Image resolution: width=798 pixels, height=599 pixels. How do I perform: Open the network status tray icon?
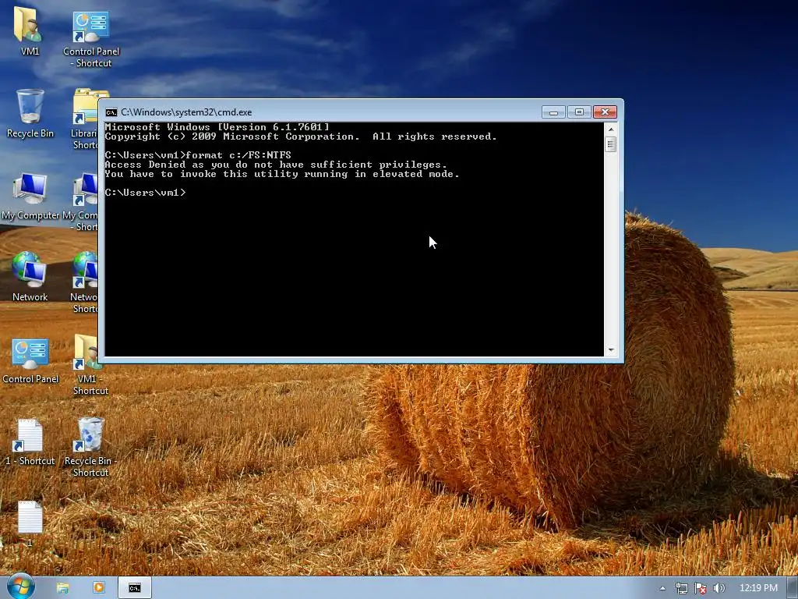click(x=681, y=588)
